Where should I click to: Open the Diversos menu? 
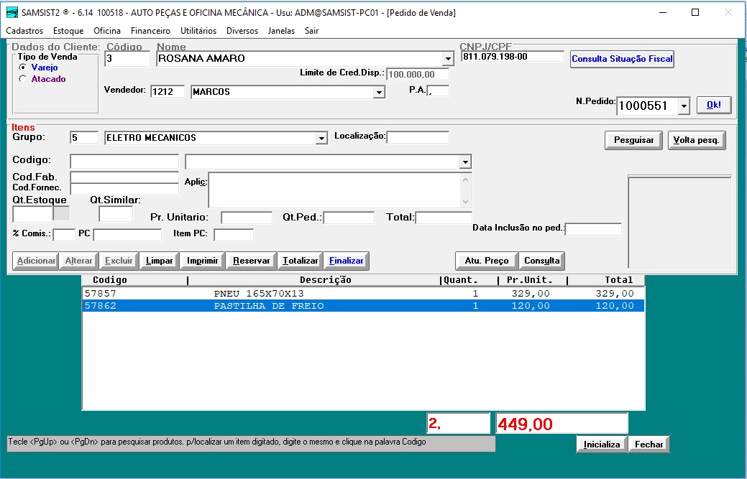click(x=242, y=31)
